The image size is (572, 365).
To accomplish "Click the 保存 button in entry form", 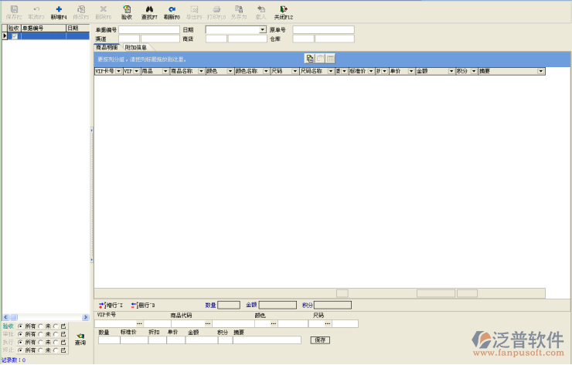I will [319, 340].
